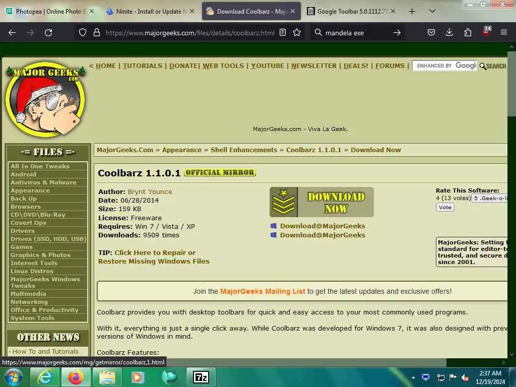Open How To and Tutorials link
The height and width of the screenshot is (387, 516).
pyautogui.click(x=45, y=351)
